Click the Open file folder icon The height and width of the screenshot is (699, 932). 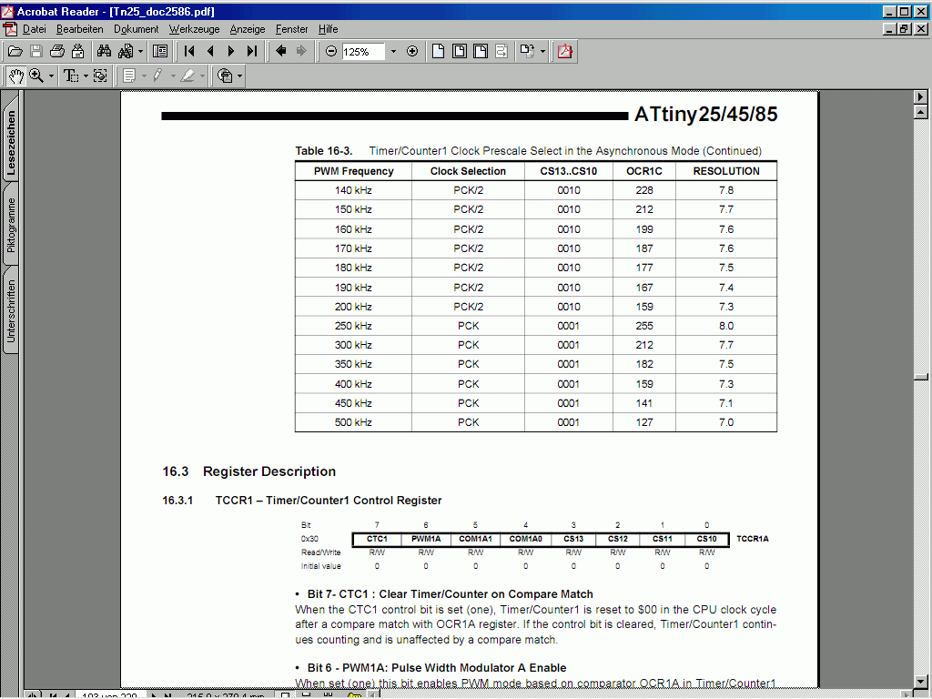click(15, 52)
